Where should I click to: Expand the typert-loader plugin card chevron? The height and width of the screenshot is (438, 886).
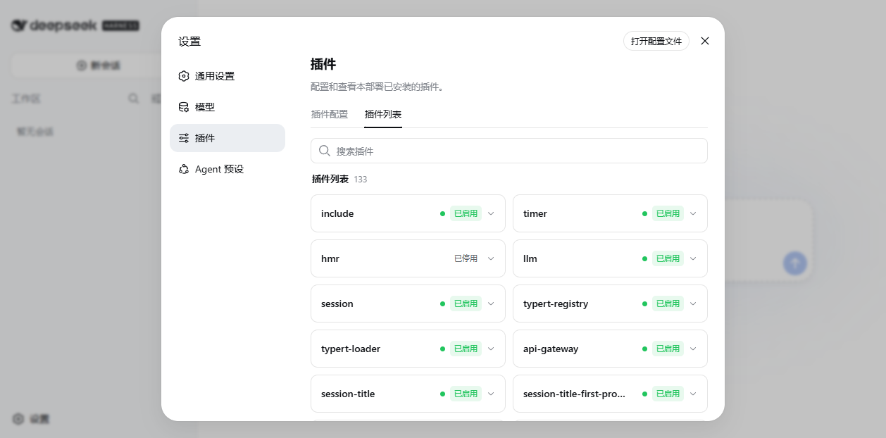tap(491, 349)
